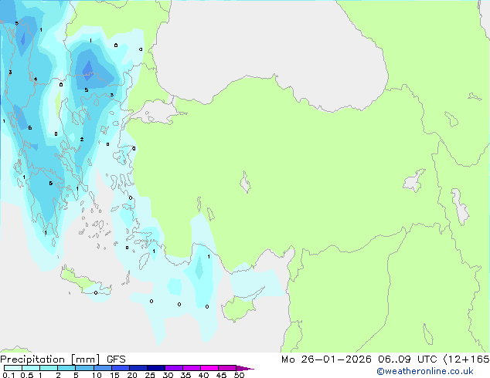Image resolution: width=490 pixels, height=378 pixels.
Task: Select the 2–5 mm legend swatch
Action: [66, 368]
